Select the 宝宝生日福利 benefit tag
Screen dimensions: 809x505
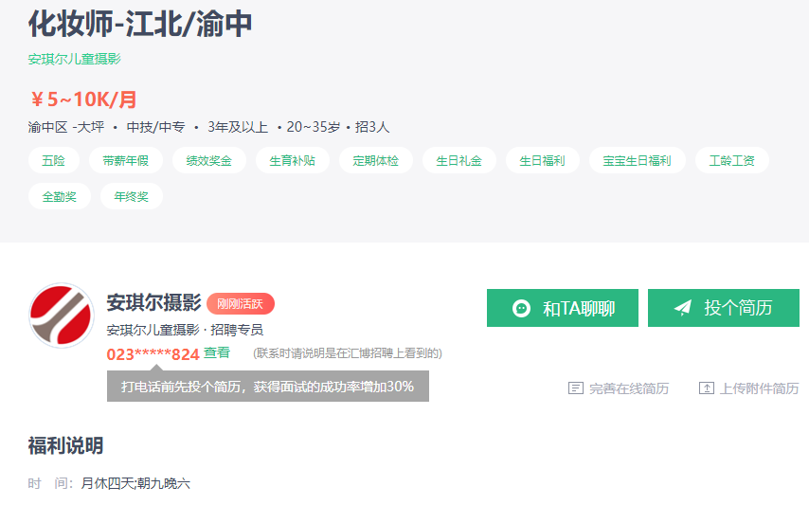(638, 160)
